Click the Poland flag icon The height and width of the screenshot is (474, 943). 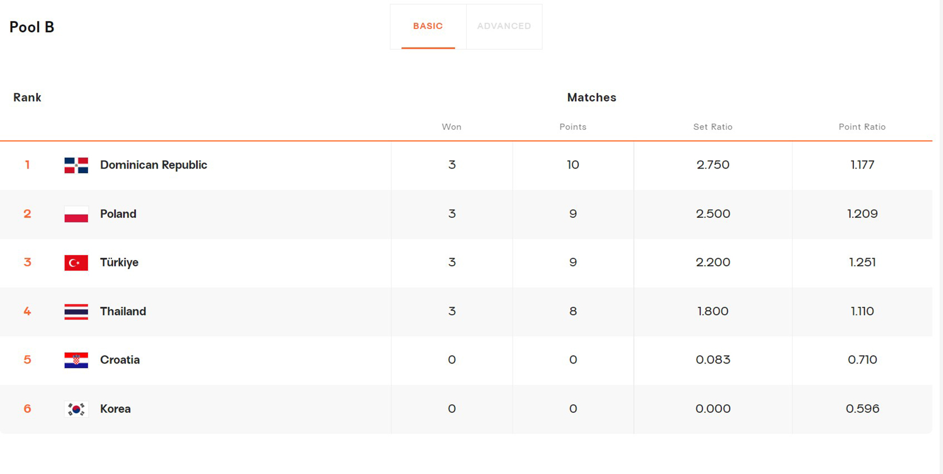[76, 214]
